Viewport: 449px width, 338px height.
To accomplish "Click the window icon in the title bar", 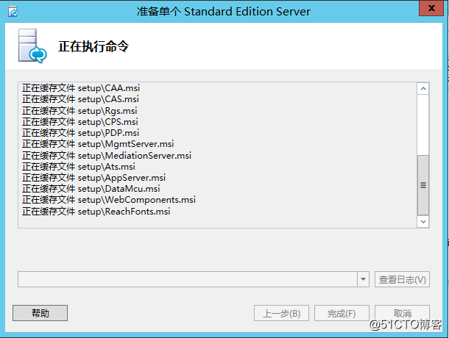I will [x=13, y=12].
